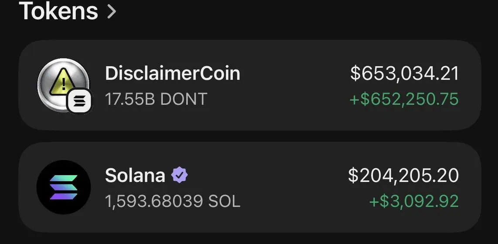This screenshot has width=498, height=244.
Task: Click the Solana network badge on DisclaimerCoin's icon
Action: 80,102
